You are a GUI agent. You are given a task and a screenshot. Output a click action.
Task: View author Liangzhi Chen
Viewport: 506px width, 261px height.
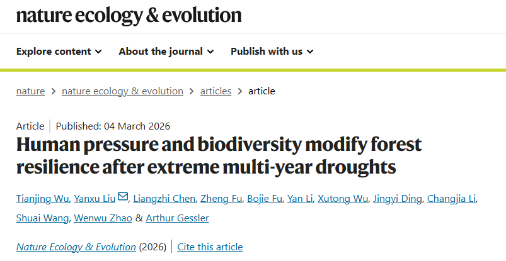[165, 199]
